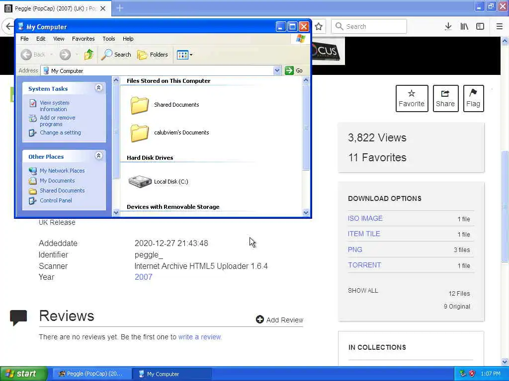Click the Windows Start button
The width and height of the screenshot is (509, 381).
point(24,374)
